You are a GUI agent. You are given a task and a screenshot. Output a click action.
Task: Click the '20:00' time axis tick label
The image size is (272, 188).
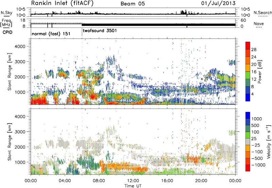click(x=201, y=181)
